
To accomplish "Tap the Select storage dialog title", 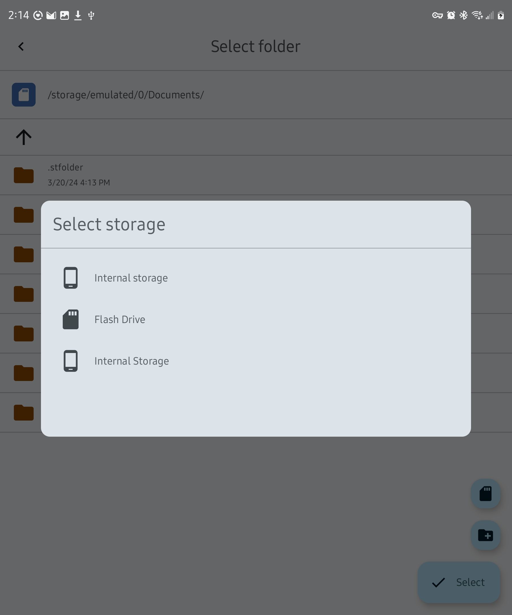I will 109,224.
